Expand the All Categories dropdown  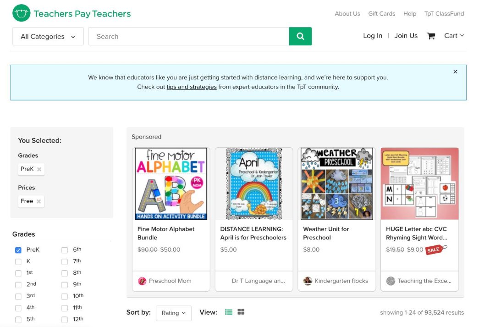pos(48,37)
